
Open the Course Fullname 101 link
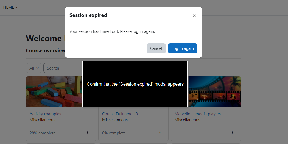pos(121,114)
